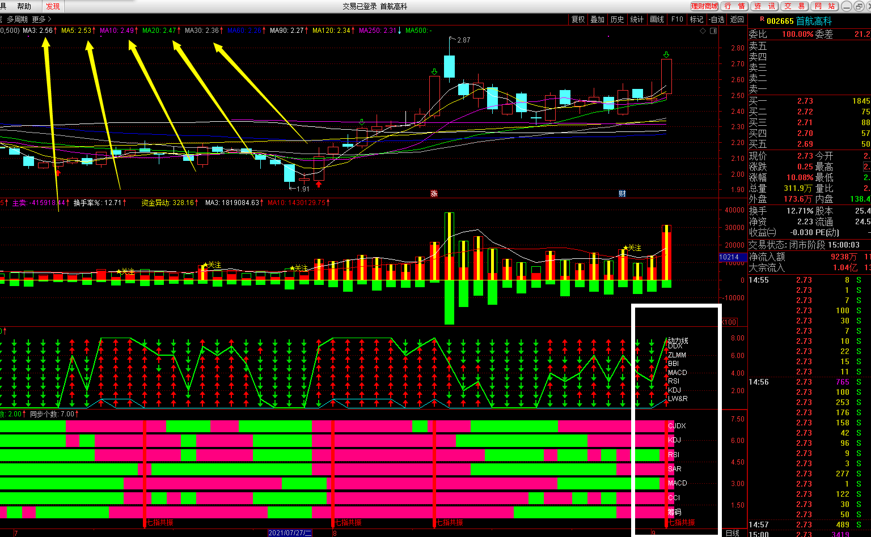Activate the 画线 drawing tool

point(657,19)
